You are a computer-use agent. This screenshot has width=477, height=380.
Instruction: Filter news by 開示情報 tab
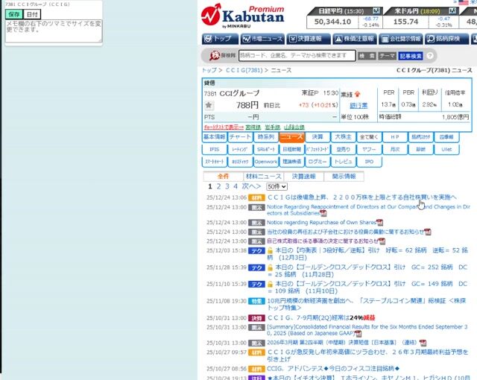344,177
